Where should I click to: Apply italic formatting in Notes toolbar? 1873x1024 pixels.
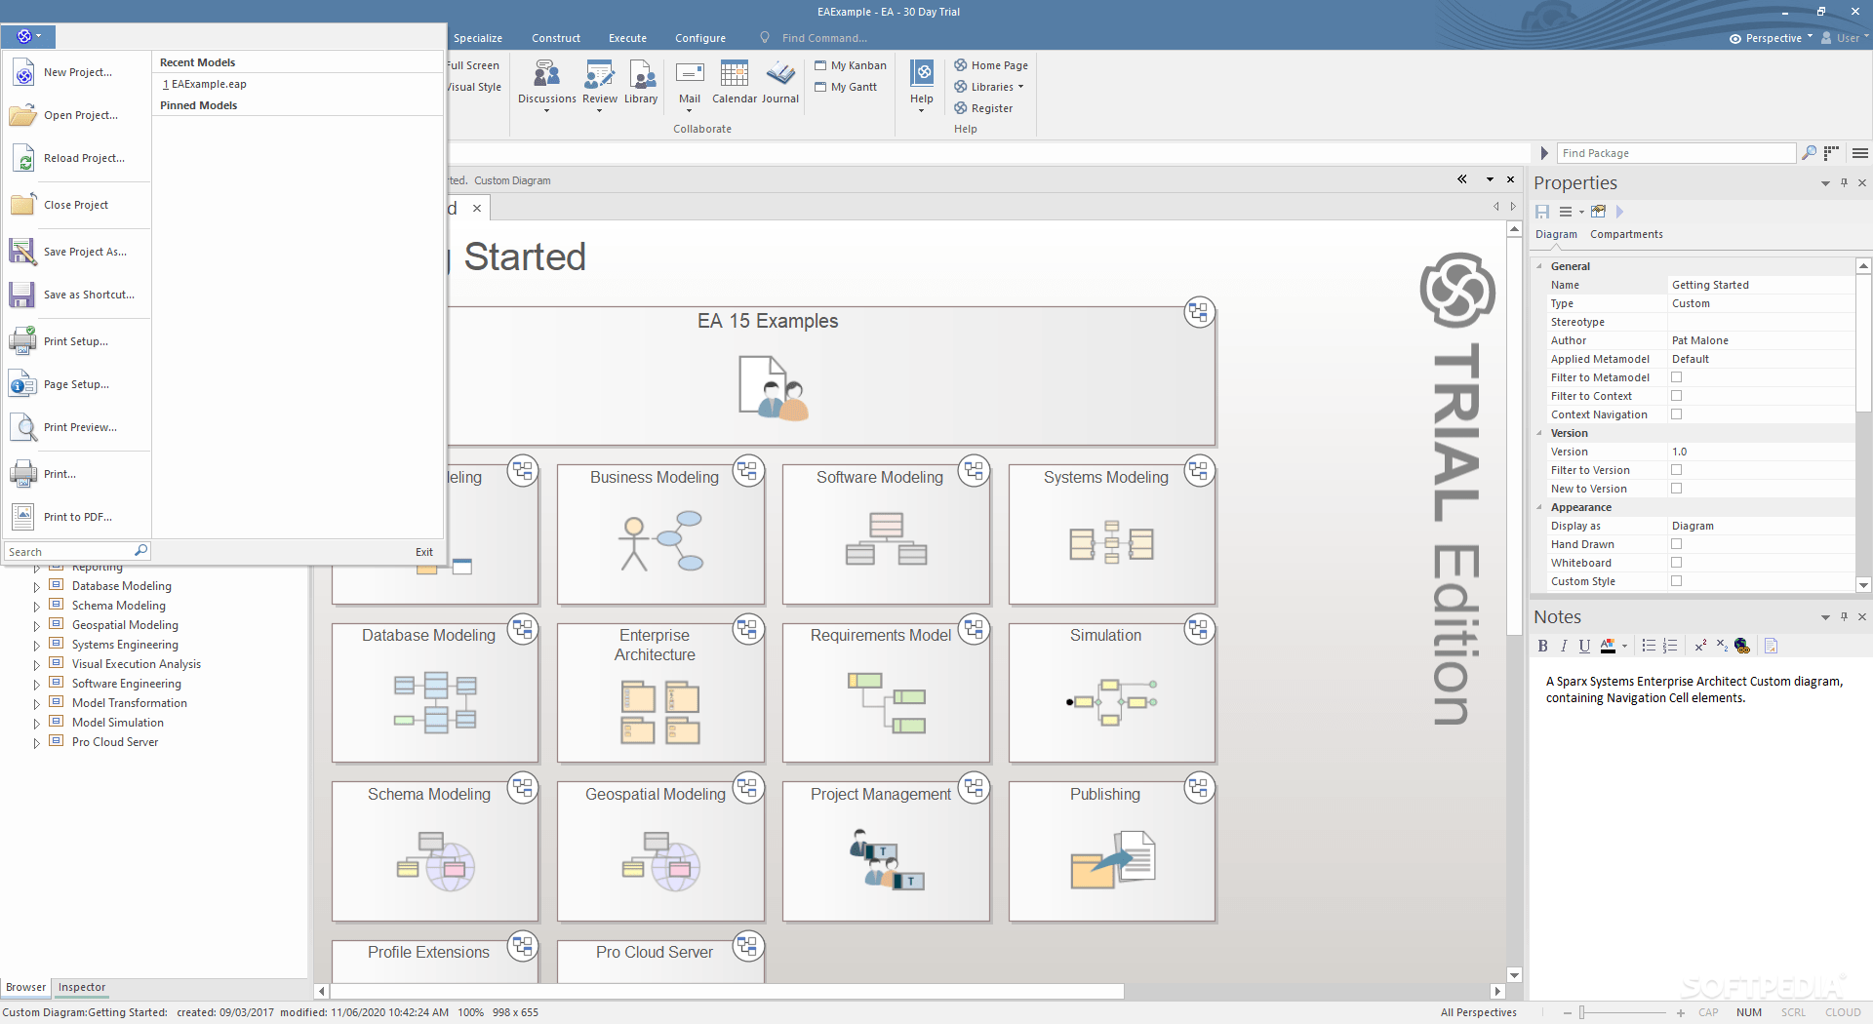click(1564, 646)
